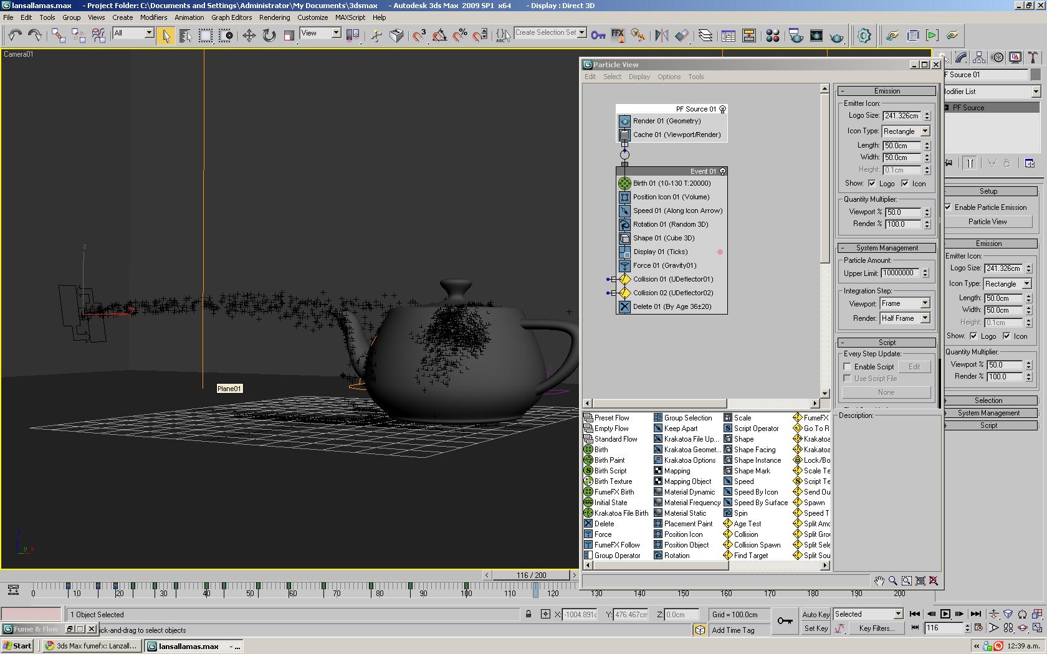1047x654 pixels.
Task: Open the Graph Editors menu
Action: [x=231, y=17]
